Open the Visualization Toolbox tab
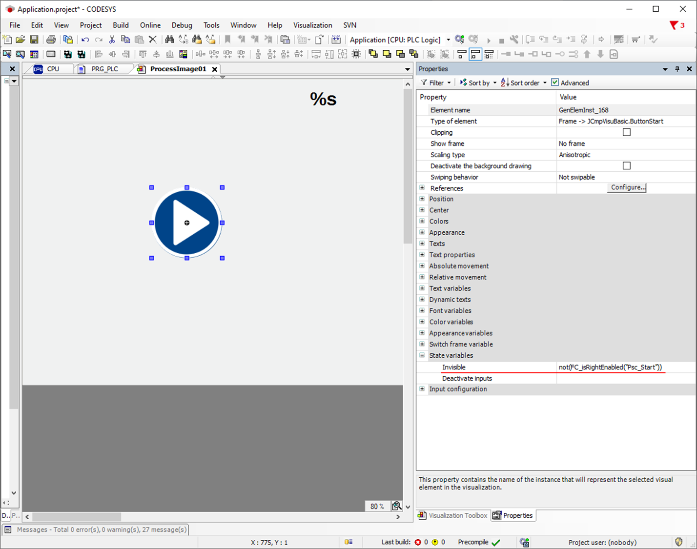This screenshot has width=697, height=549. point(452,515)
